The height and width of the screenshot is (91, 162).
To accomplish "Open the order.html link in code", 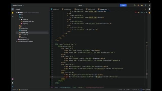I will 93,11.
